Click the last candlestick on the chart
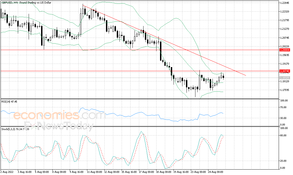The width and height of the screenshot is (293, 175). [x=223, y=77]
